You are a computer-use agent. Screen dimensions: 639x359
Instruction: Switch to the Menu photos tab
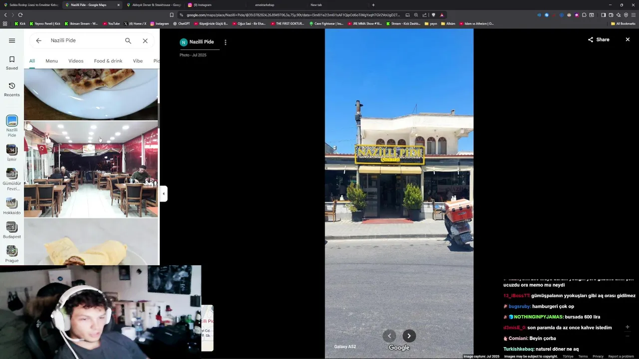51,61
